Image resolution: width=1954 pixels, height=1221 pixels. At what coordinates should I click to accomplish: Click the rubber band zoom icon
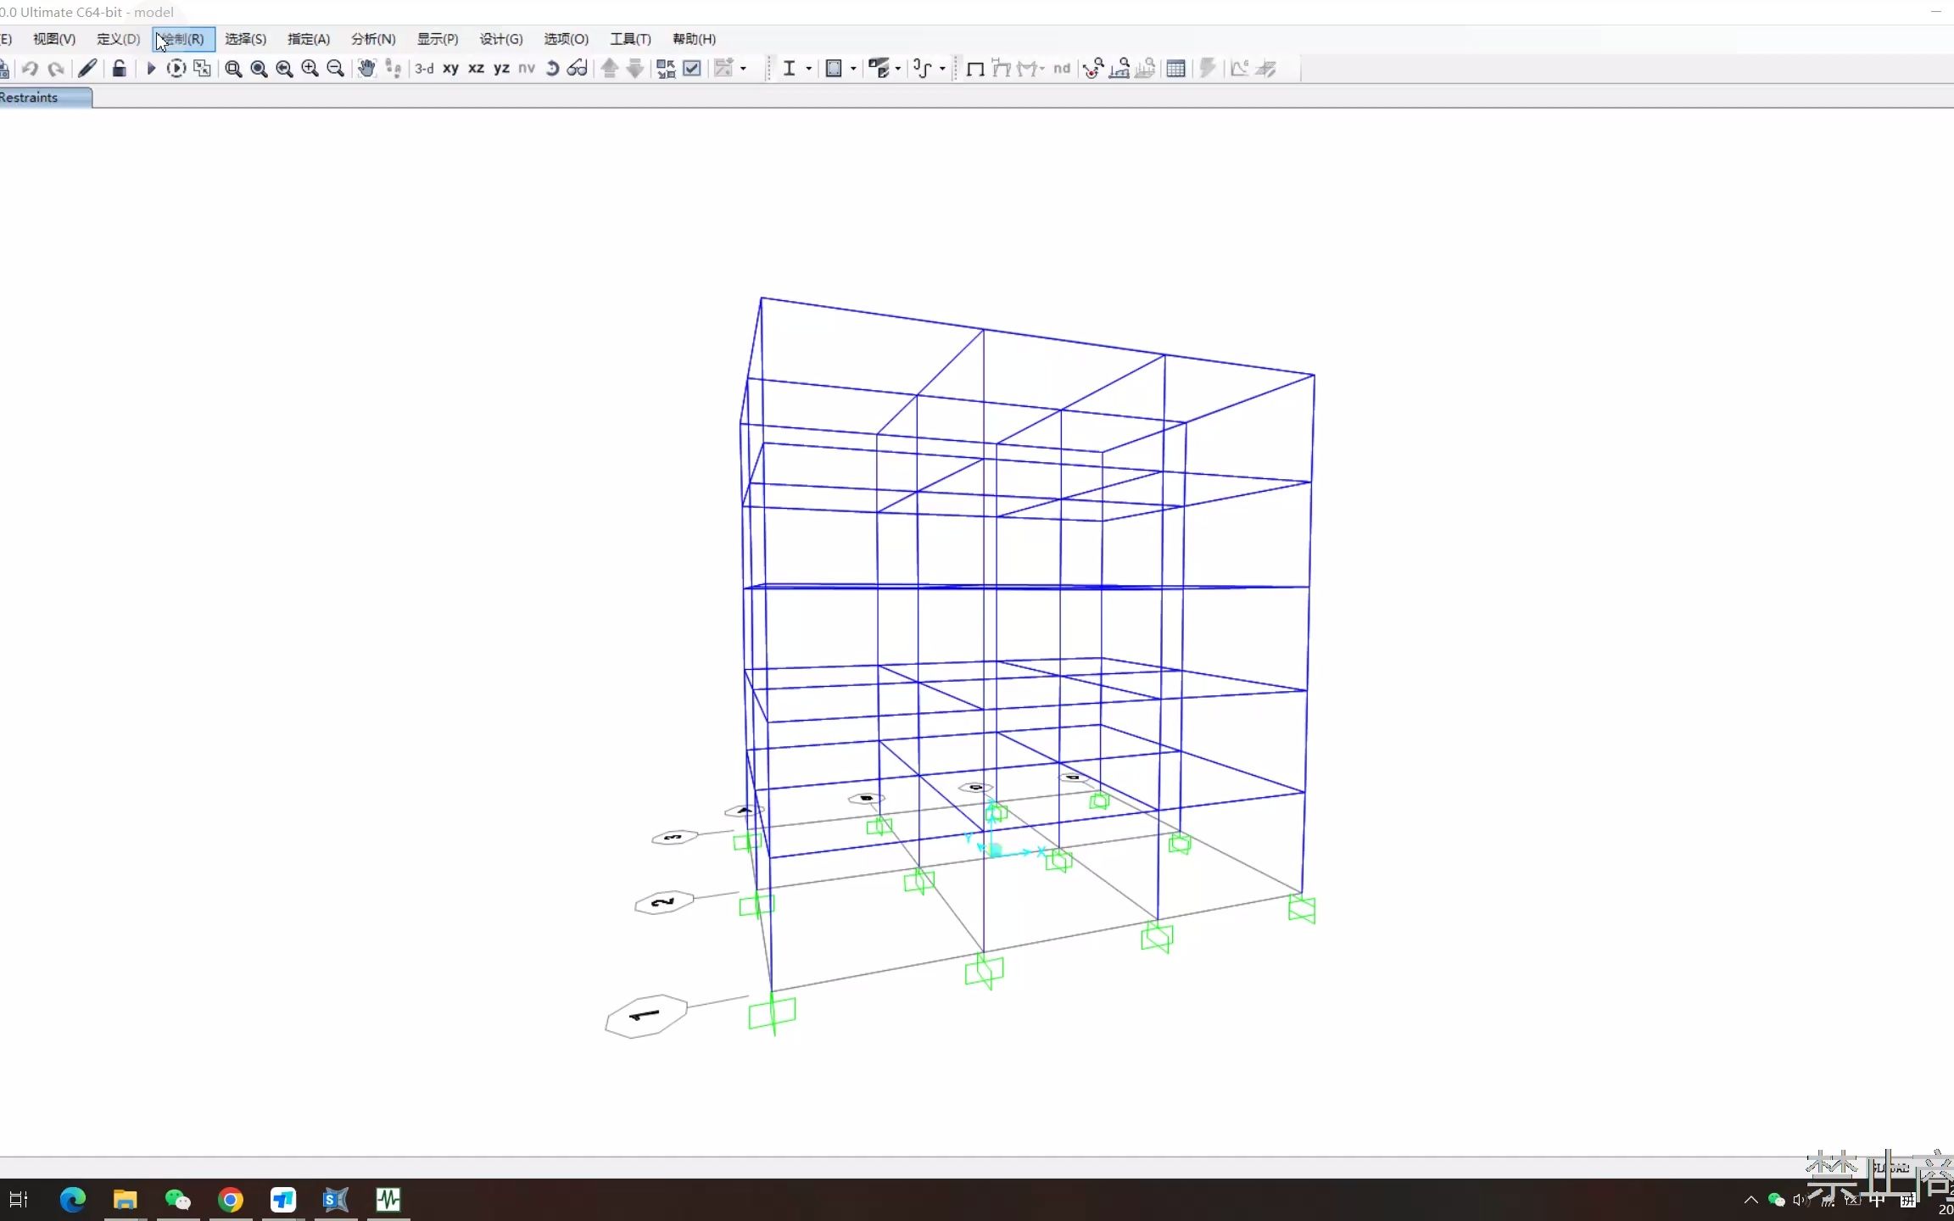tap(233, 69)
